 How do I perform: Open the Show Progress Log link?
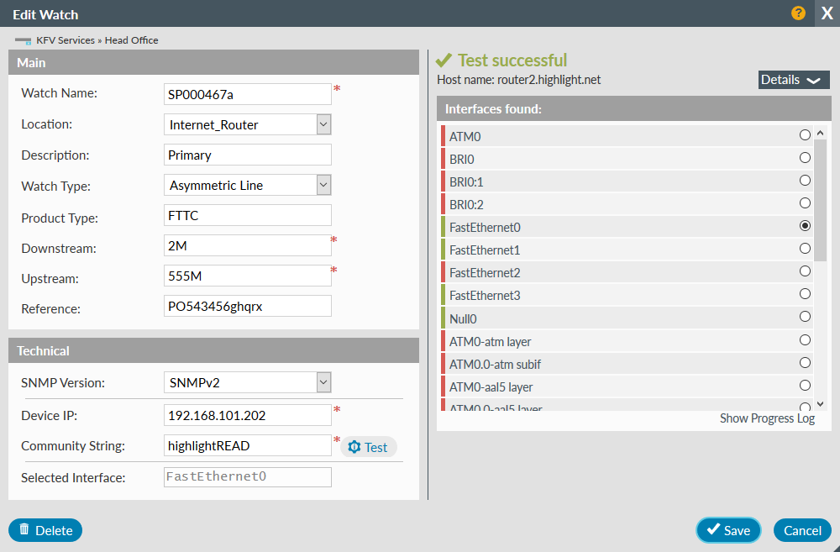coord(767,418)
